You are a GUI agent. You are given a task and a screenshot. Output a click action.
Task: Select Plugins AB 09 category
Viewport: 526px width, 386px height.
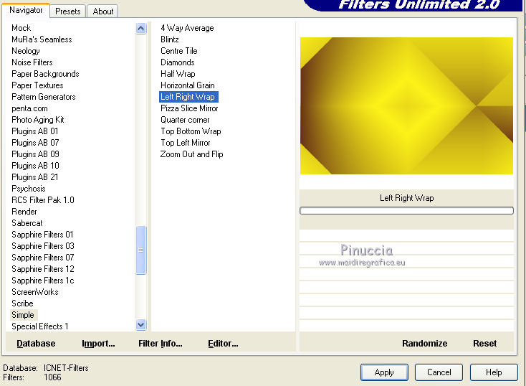(35, 154)
